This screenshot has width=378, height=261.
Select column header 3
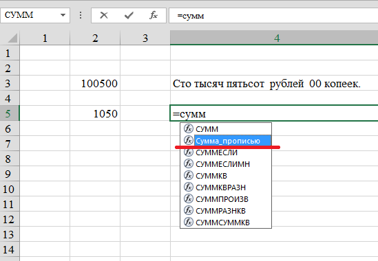(x=145, y=38)
